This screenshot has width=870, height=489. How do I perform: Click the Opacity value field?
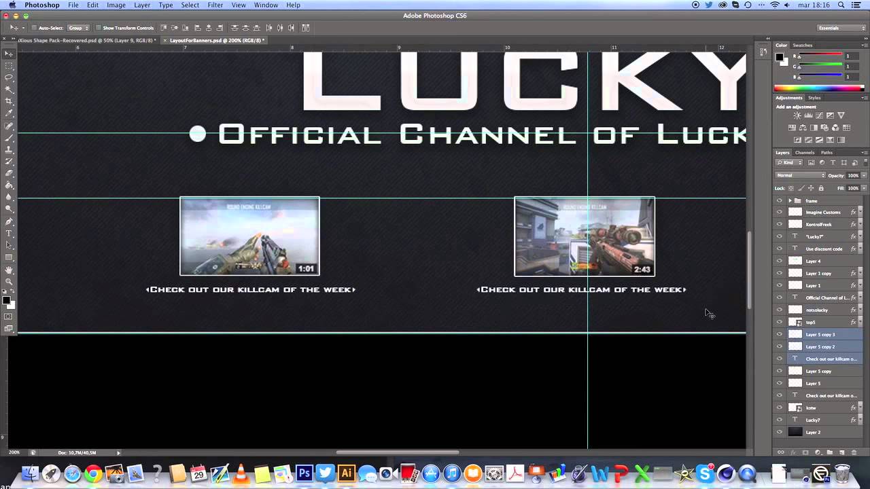[853, 175]
